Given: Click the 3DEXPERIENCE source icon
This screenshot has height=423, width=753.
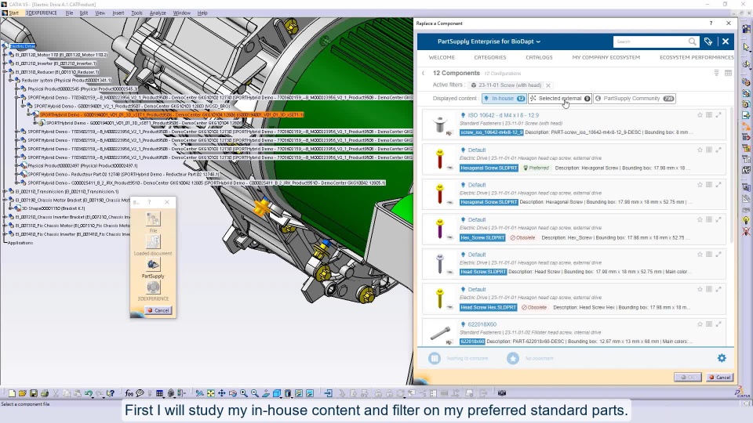Looking at the screenshot, I should (x=153, y=287).
